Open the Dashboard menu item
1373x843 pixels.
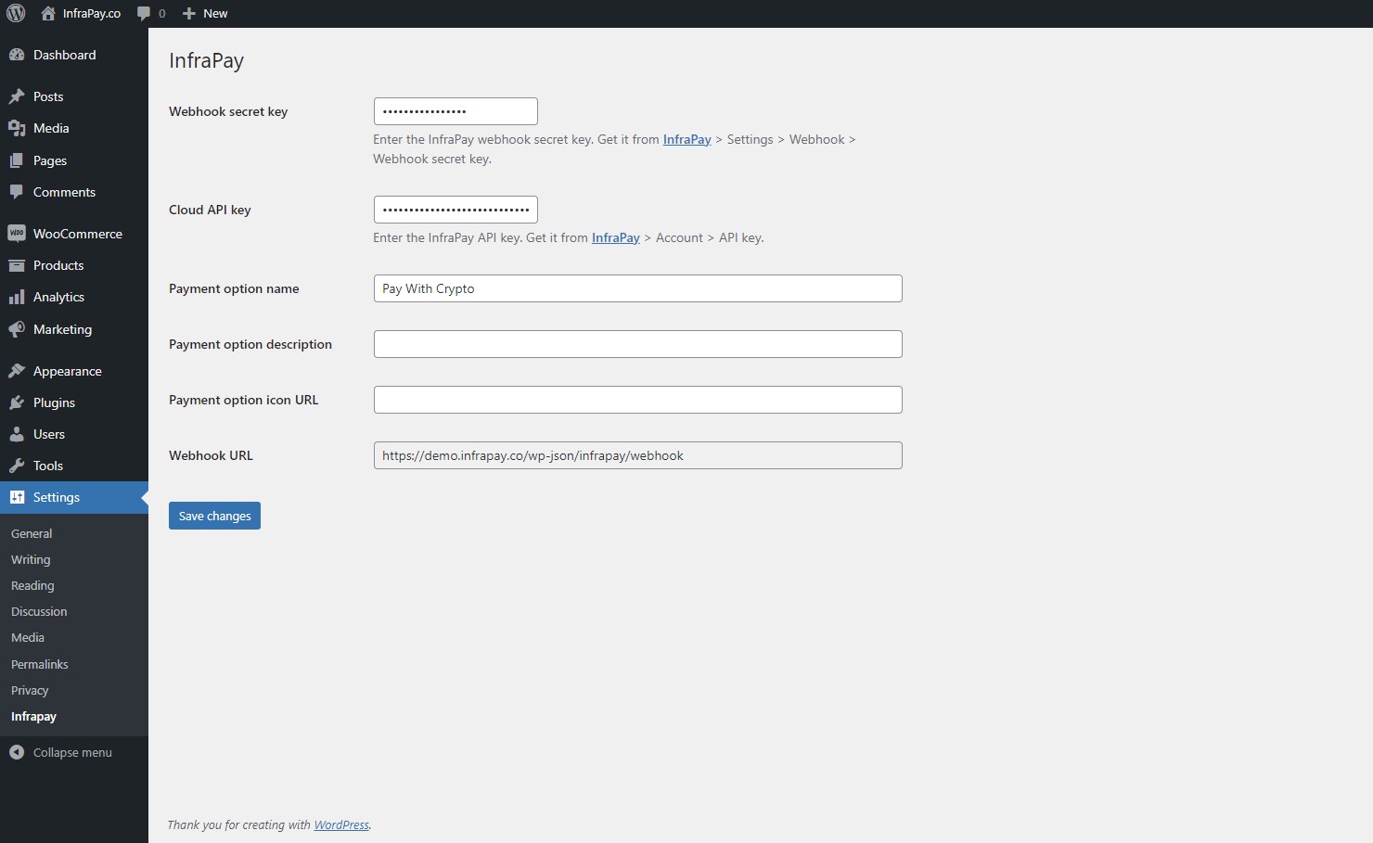(74, 55)
